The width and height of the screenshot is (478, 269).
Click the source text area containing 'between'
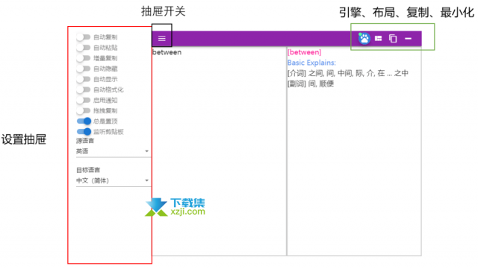pyautogui.click(x=219, y=151)
